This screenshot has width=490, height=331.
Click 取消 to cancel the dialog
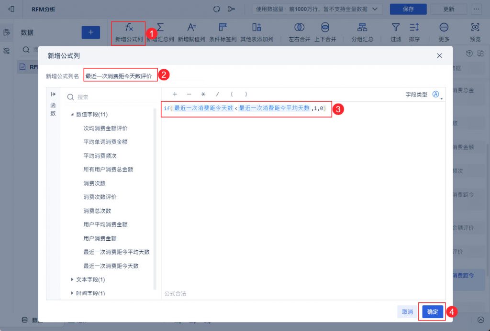tap(407, 312)
